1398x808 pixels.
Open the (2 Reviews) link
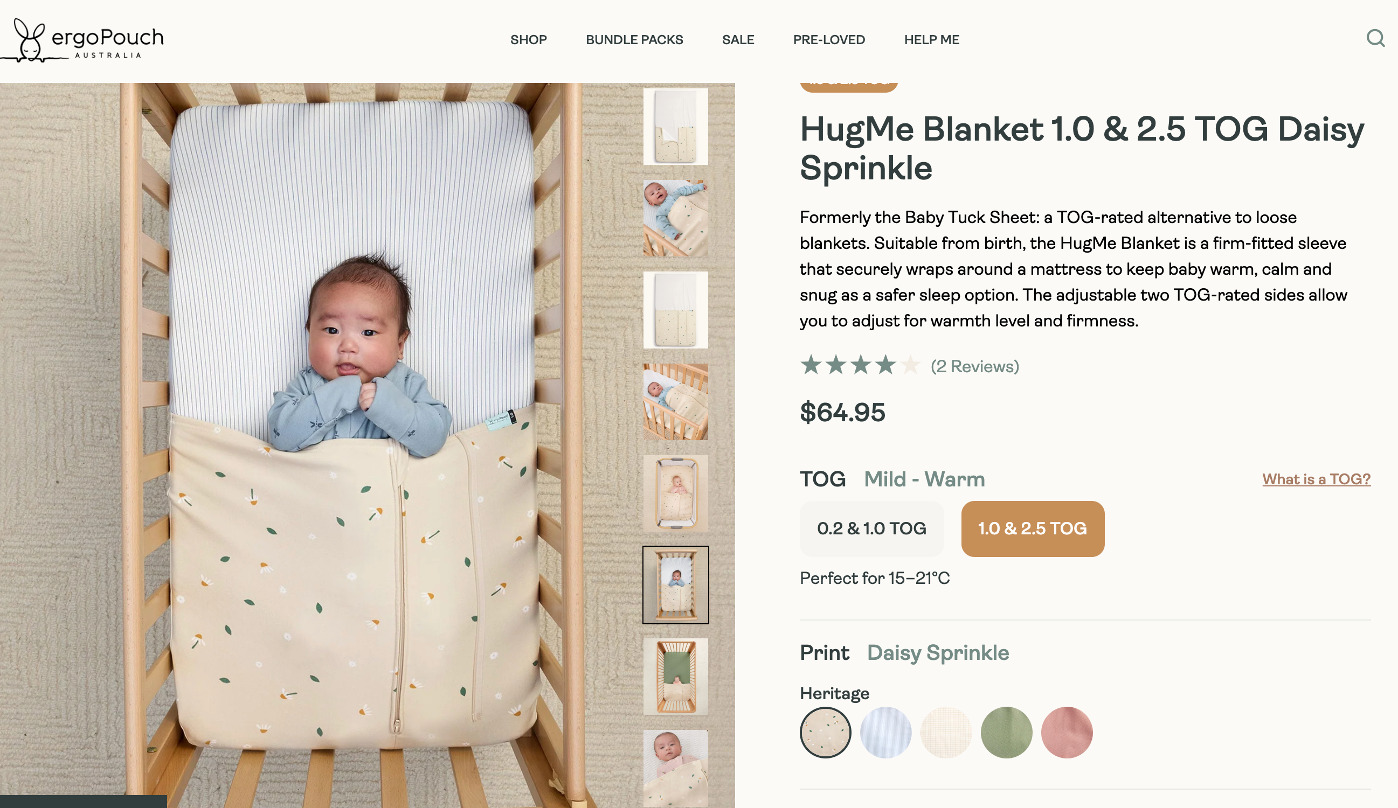point(975,367)
